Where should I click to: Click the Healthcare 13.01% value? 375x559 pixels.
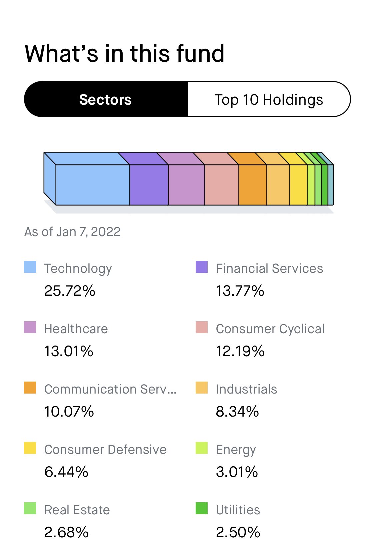coord(69,351)
